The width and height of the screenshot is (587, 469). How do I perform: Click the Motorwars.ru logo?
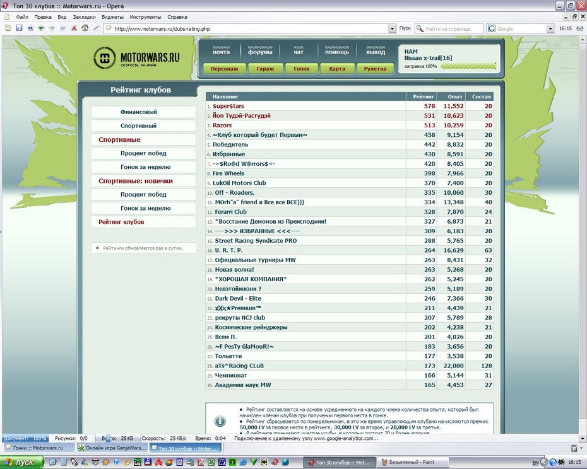point(137,58)
